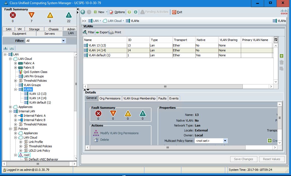Open the Org Permissions details tab
Viewport: 291px width, 176px height.
click(x=110, y=98)
